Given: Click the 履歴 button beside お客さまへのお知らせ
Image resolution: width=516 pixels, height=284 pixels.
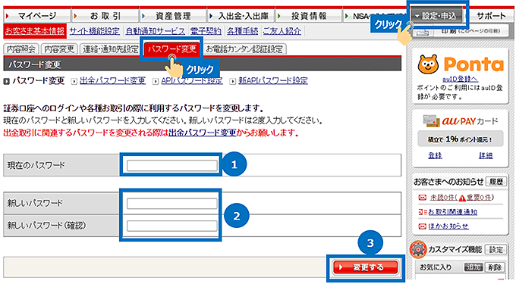Looking at the screenshot, I should pyautogui.click(x=496, y=182).
